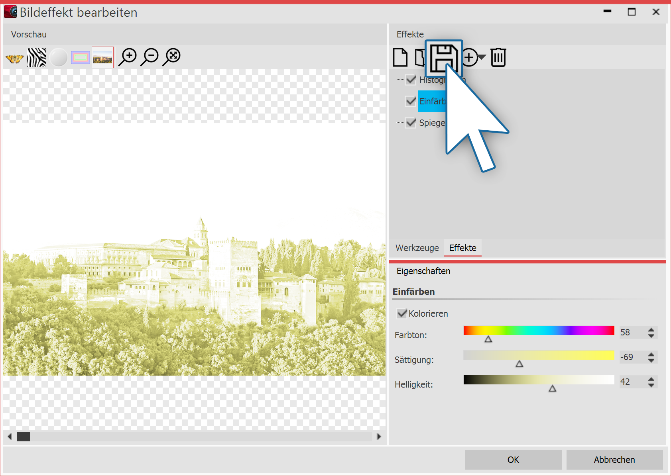Screen dimensions: 671x476
Task: Create a new effect with blank page icon
Action: (400, 57)
